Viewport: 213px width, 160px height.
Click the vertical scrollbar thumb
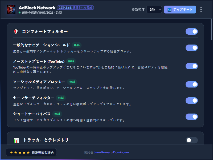211,30
